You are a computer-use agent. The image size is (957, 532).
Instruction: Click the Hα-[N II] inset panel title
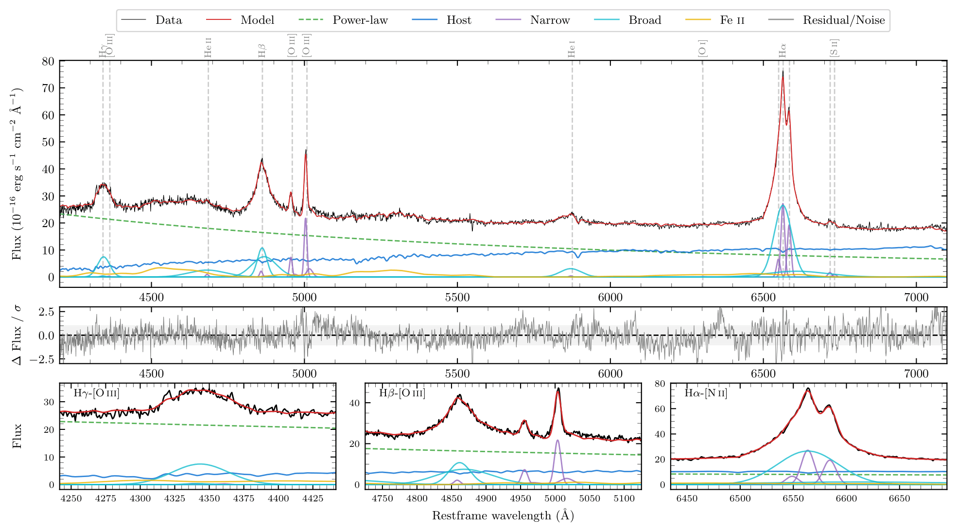coord(706,393)
